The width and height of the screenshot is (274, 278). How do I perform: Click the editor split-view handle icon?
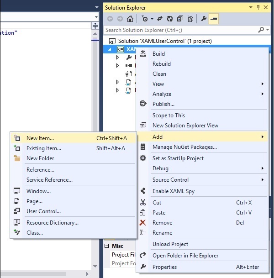(95, 26)
